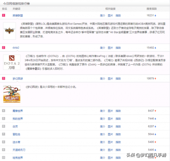Click 简介 in the 逆水寒 row
Viewport: 170px width, 161px height.
(x=103, y=142)
